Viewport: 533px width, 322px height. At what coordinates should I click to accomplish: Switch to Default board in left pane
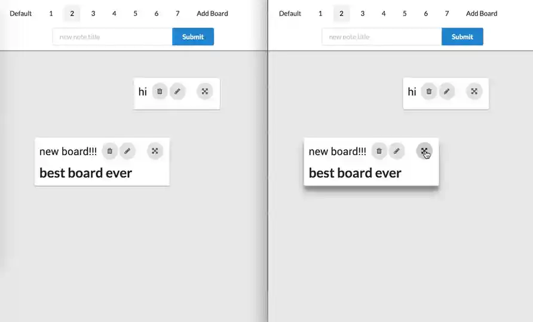pos(20,14)
